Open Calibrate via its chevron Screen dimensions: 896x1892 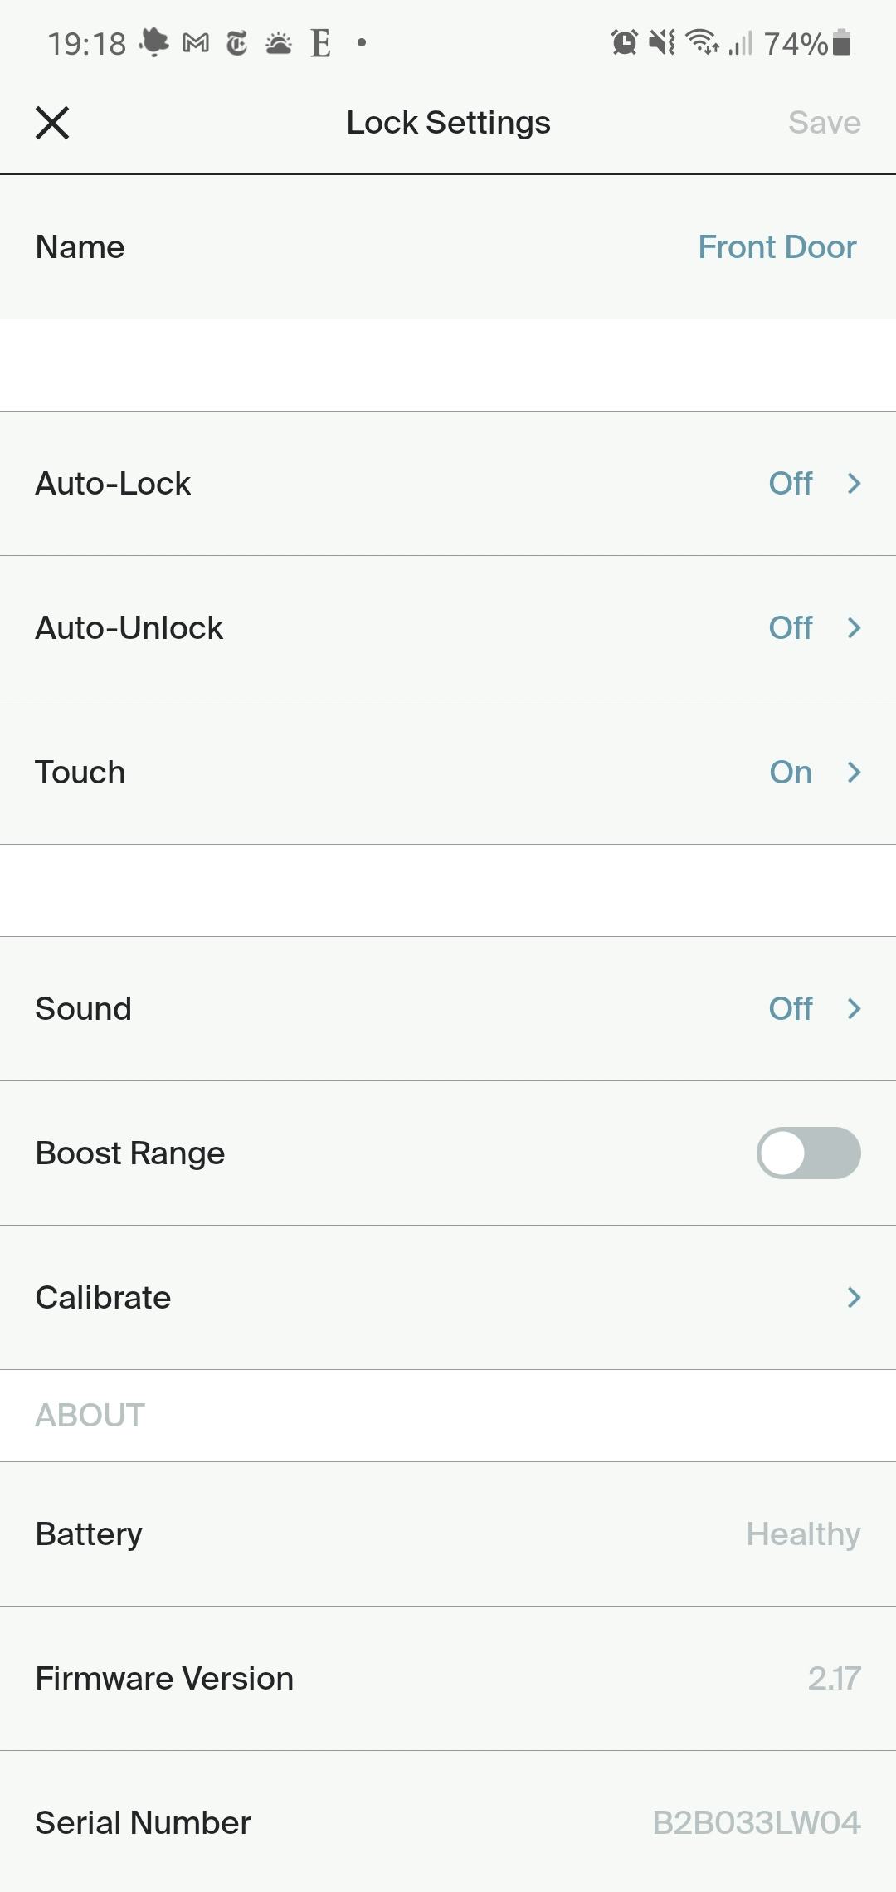pos(854,1298)
